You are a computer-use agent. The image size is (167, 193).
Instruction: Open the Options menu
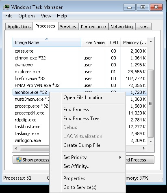[x=27, y=16]
